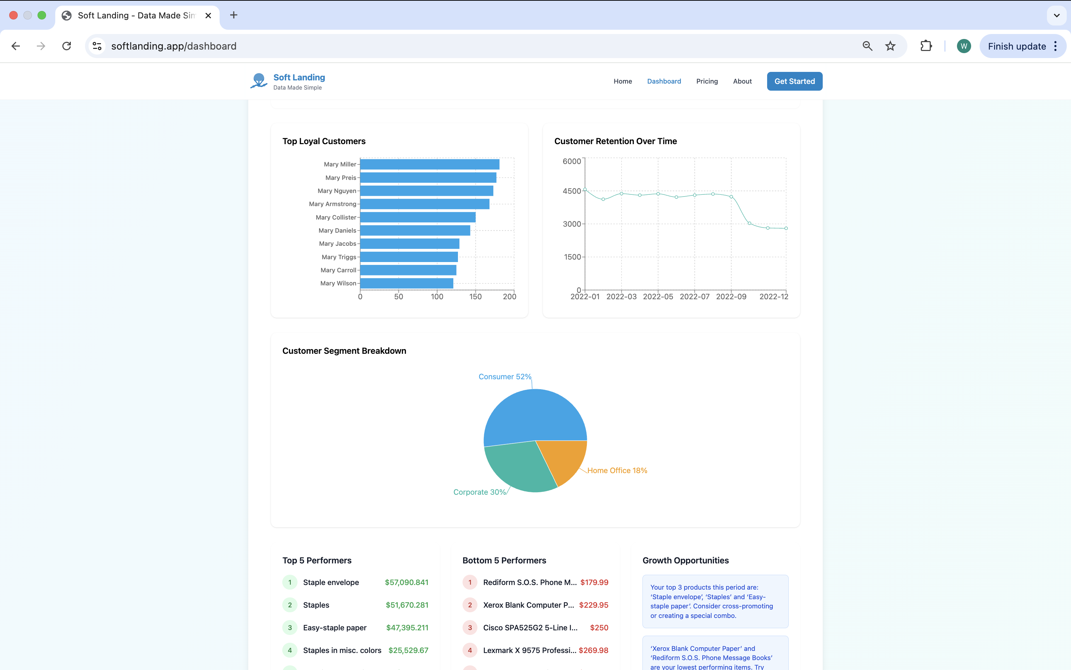The height and width of the screenshot is (670, 1071).
Task: Click the Soft Landing logo icon
Action: (259, 81)
